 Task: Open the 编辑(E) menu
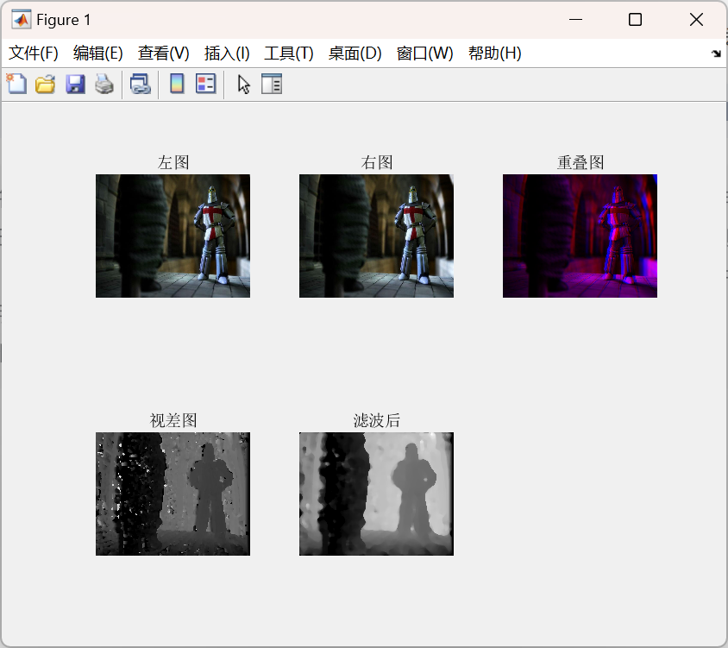[98, 53]
